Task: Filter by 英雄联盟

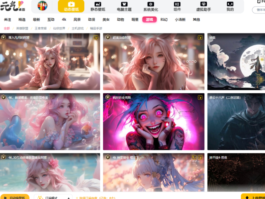Action: click(22, 29)
